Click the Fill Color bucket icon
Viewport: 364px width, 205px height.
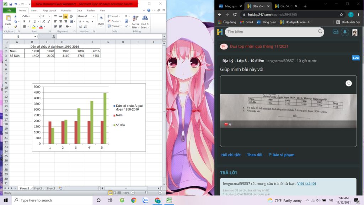tap(34, 27)
